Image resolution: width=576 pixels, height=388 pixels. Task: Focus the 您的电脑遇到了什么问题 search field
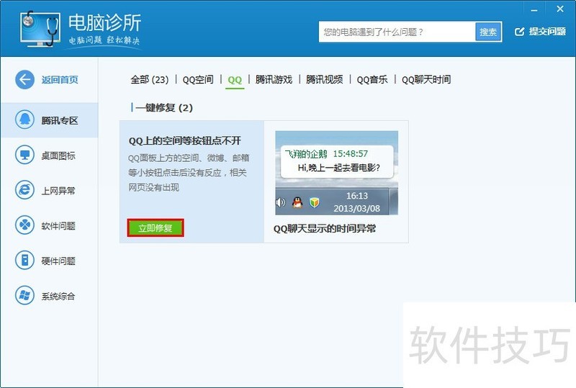click(x=397, y=32)
